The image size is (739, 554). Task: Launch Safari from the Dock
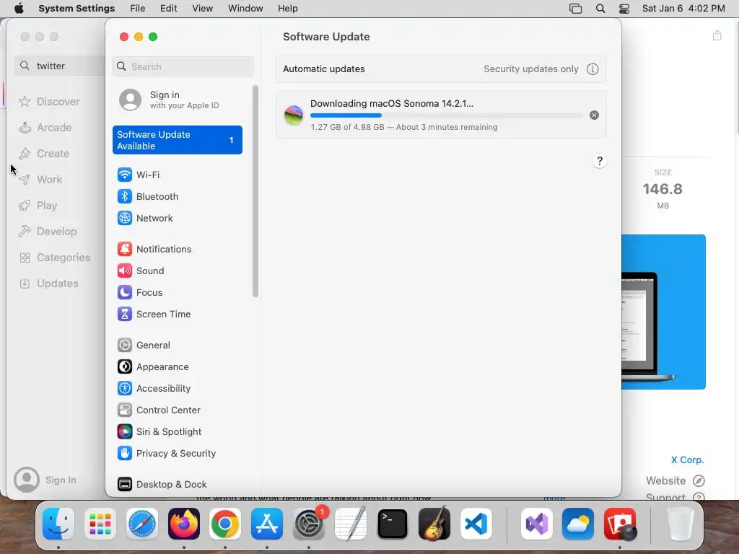point(142,524)
